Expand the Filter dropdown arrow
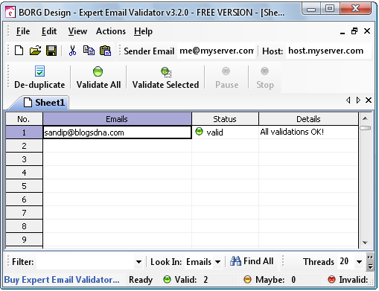The image size is (379, 291). tap(138, 262)
